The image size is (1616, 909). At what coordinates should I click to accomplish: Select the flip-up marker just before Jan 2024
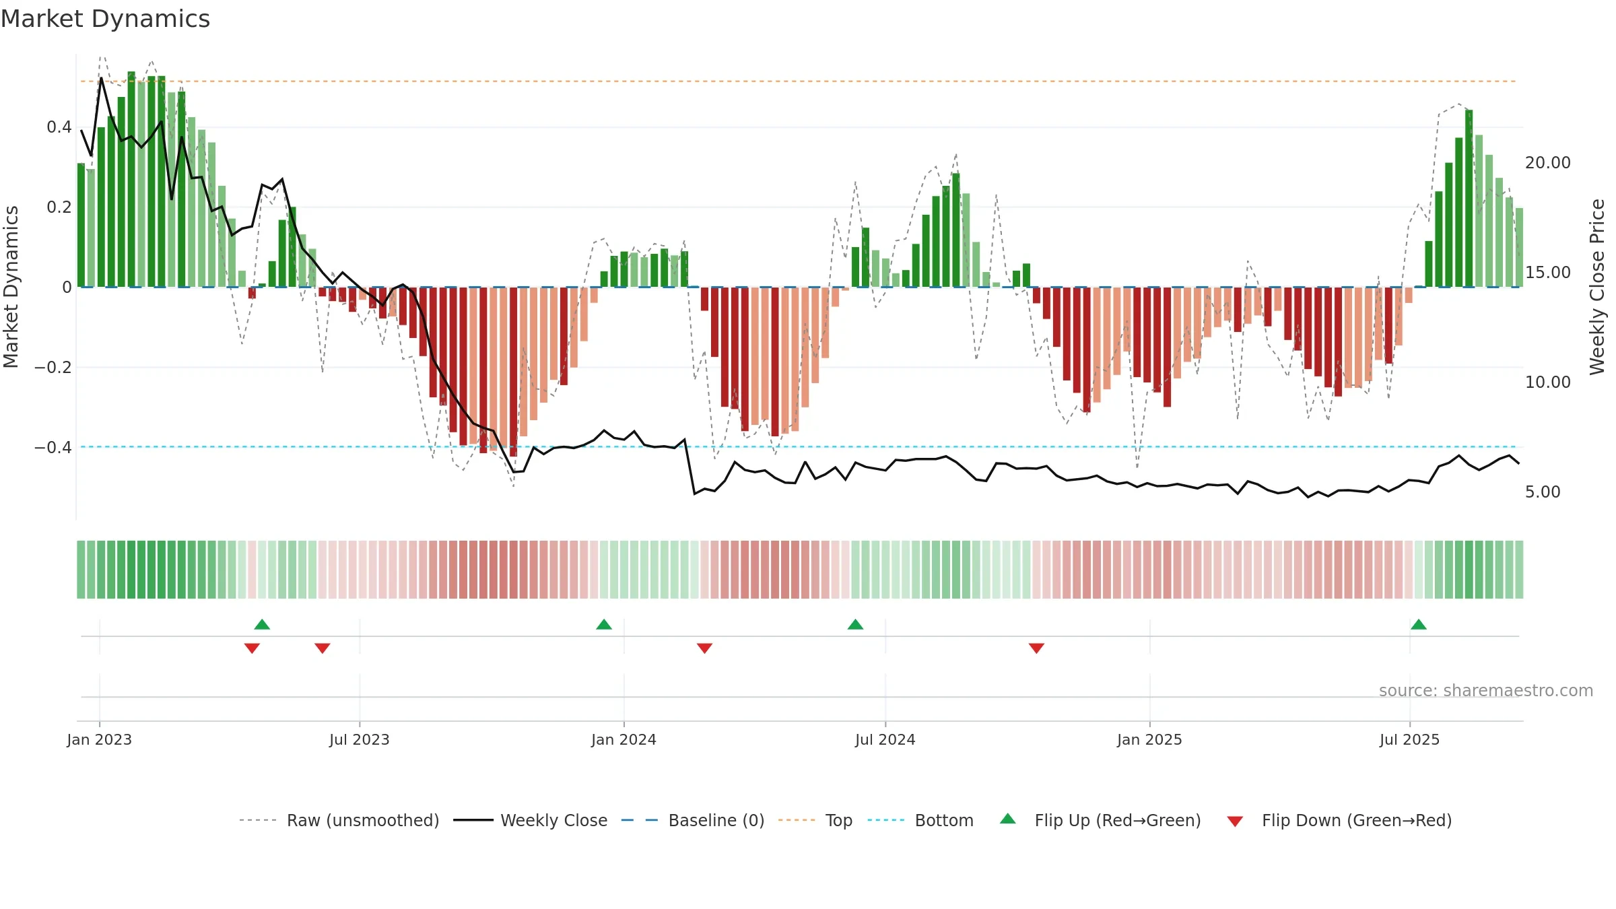tap(604, 624)
